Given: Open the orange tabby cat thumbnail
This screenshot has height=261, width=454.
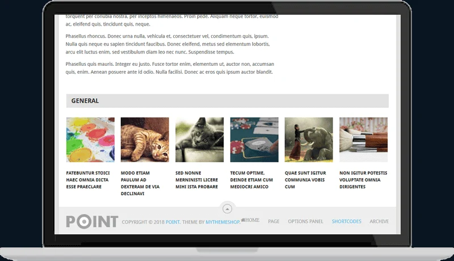Looking at the screenshot, I should pos(145,140).
